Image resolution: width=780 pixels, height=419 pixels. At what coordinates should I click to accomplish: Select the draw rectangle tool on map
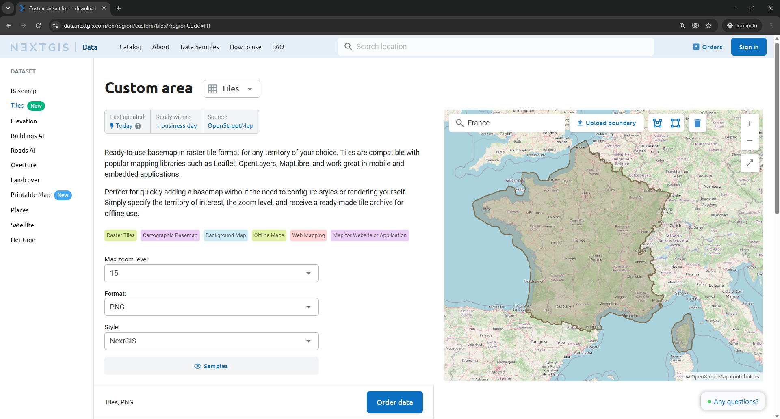(x=675, y=123)
